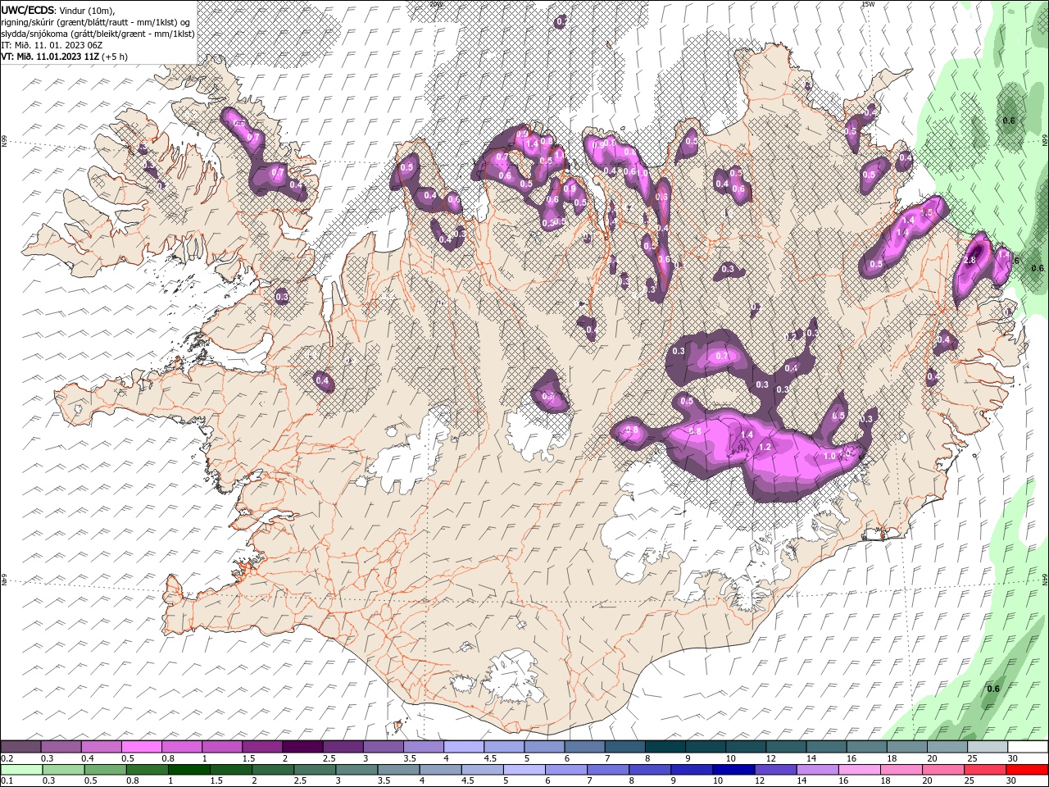The image size is (1049, 787).
Task: Click the '0.1' tick label in bottom legend row
Action: pos(7,781)
